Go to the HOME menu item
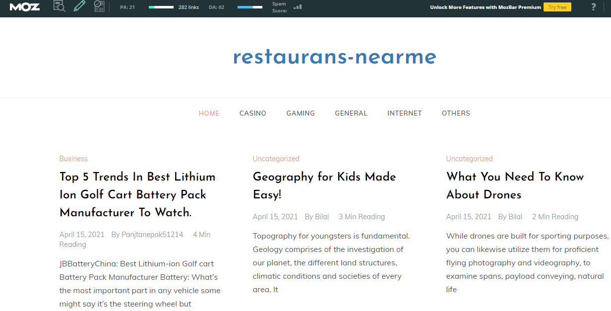Image resolution: width=611 pixels, height=311 pixels. (x=209, y=113)
